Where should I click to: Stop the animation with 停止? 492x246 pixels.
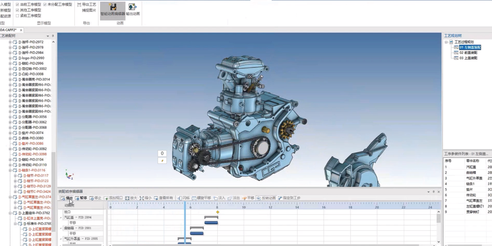(x=95, y=198)
